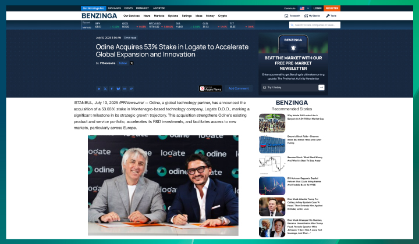Click the Get Benzinga Pro button

[x=94, y=9]
